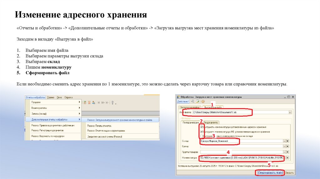This screenshot has height=179, width=320.
Task: Toggle номенклатуру с НЕ установленным адресом checkbox
Action: coord(202,132)
